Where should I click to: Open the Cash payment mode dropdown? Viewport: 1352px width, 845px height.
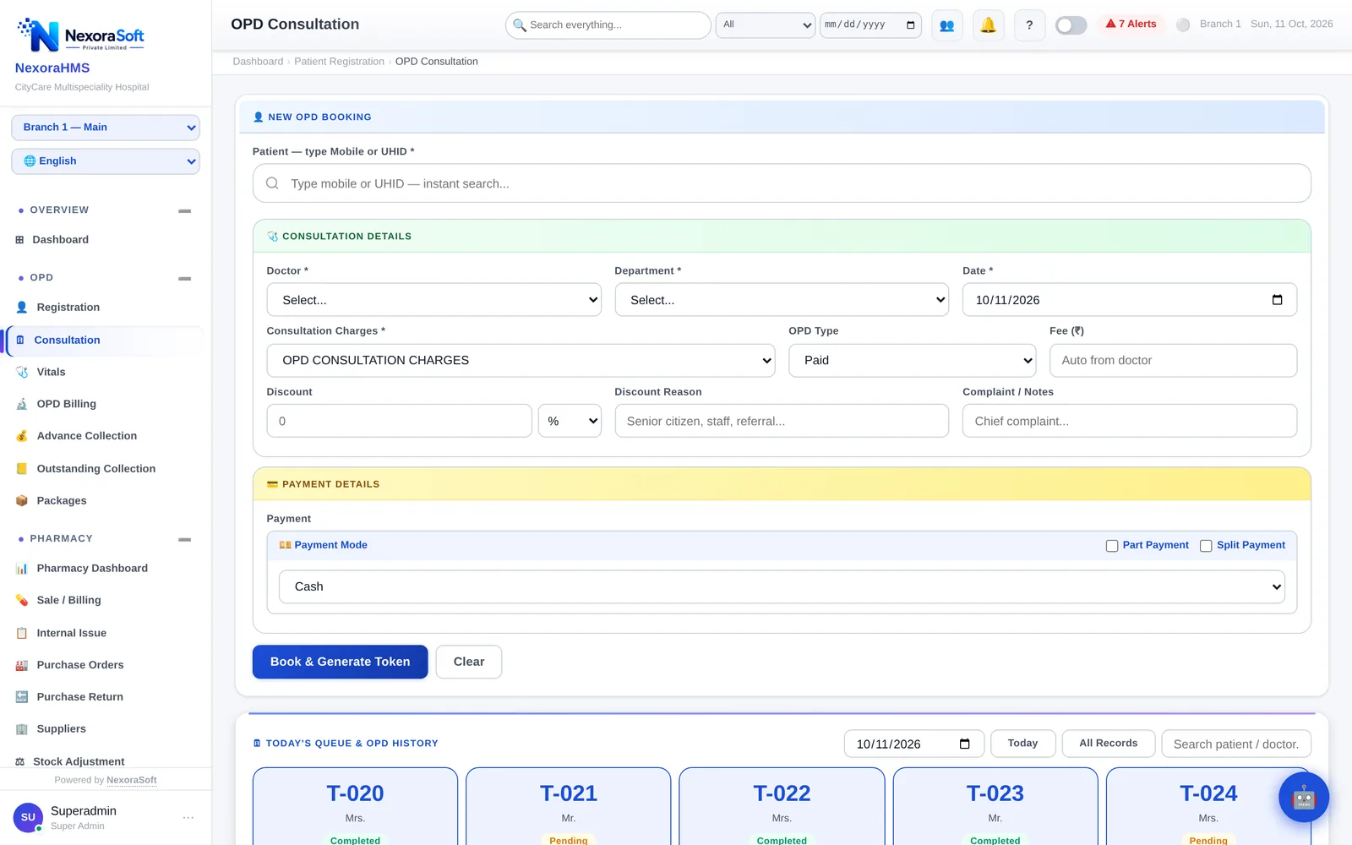point(782,586)
